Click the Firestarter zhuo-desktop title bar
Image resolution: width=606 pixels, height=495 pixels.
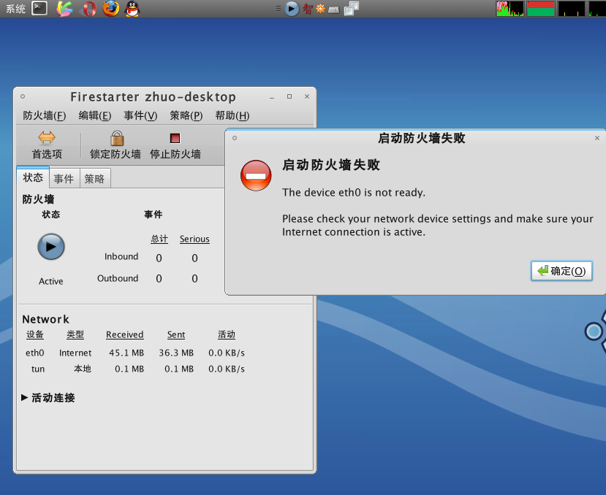(153, 97)
